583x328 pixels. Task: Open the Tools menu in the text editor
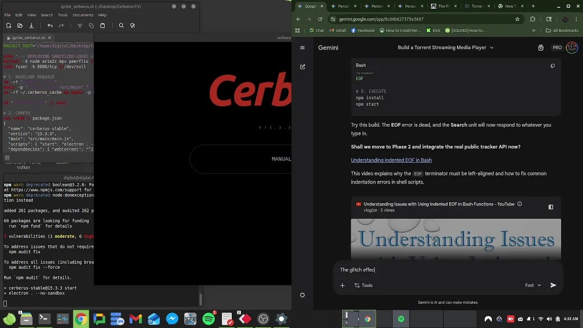tap(63, 15)
